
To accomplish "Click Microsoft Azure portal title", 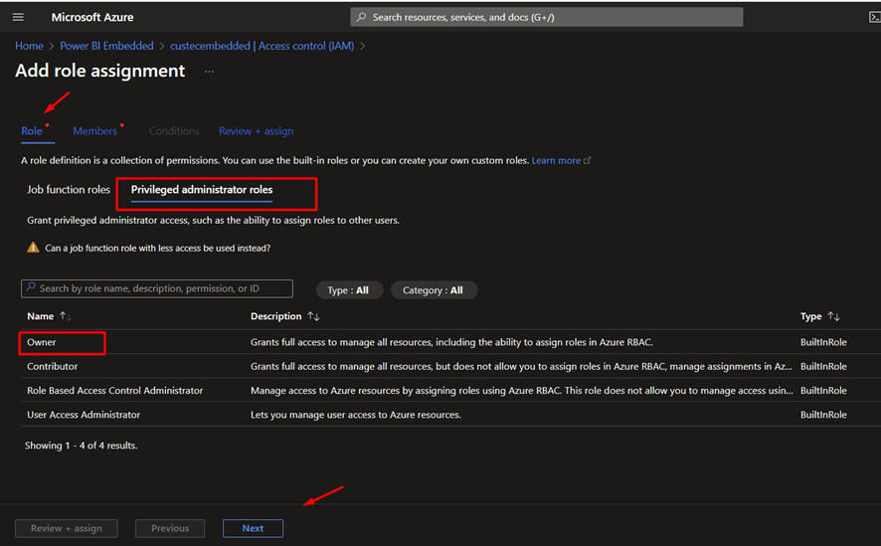I will click(x=92, y=18).
